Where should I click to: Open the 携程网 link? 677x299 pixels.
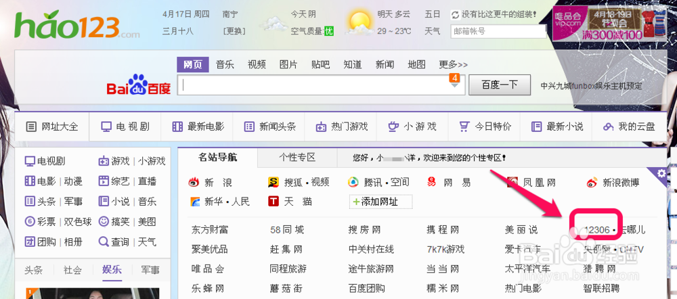[443, 230]
